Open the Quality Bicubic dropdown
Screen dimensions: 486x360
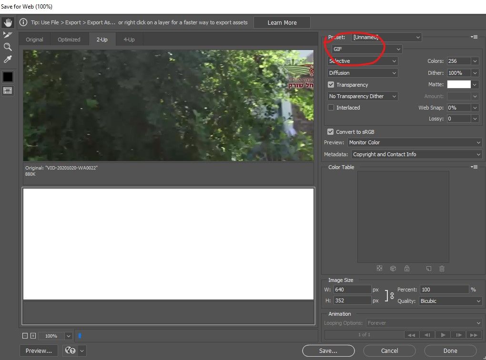451,301
